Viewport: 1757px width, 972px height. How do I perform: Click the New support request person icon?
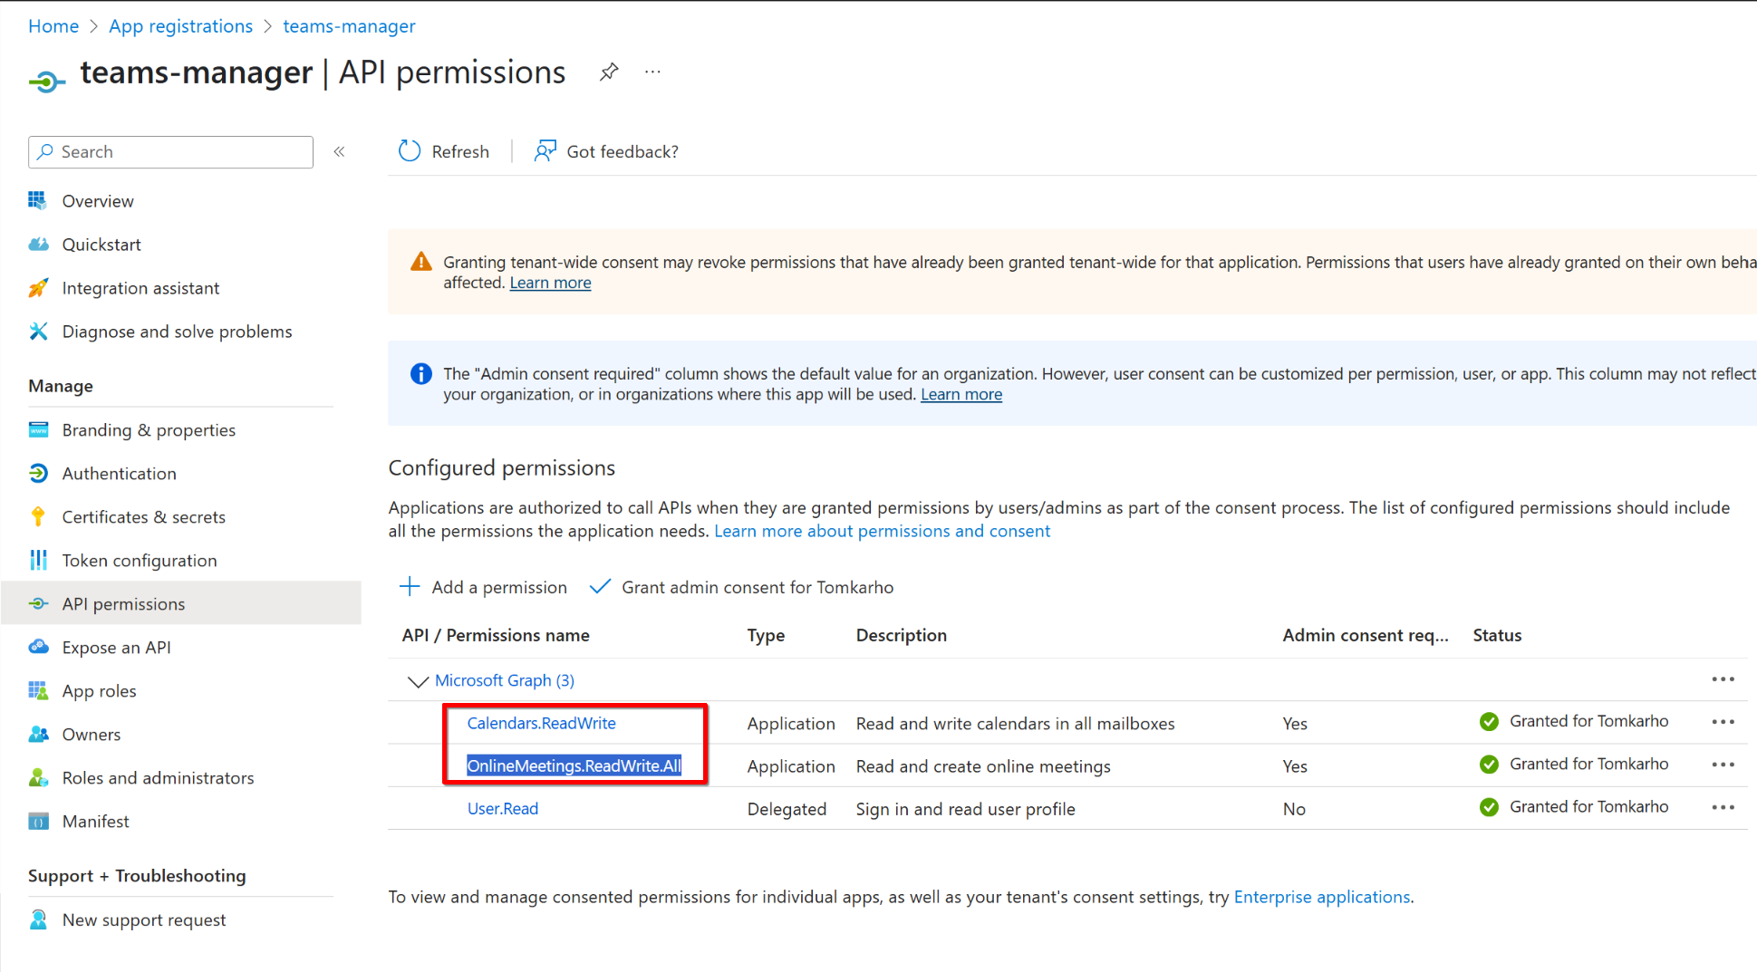[38, 919]
